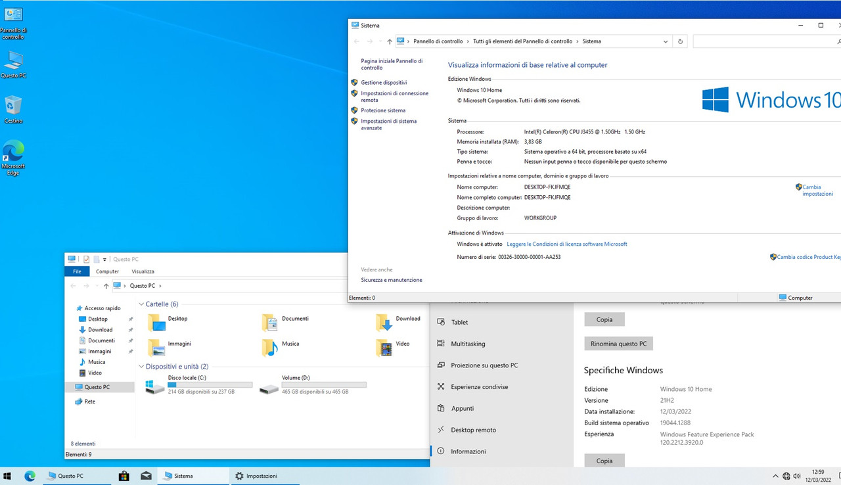Click the search field in Sistema window
The height and width of the screenshot is (485, 841).
766,41
